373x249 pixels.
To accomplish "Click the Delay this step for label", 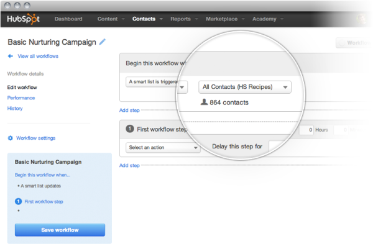I will tap(237, 147).
